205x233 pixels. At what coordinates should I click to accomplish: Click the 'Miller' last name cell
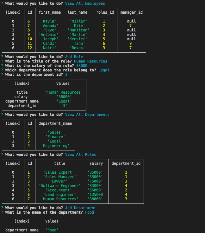click(x=78, y=21)
